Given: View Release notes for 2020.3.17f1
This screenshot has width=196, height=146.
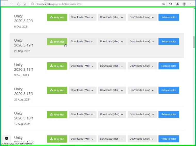Looking at the screenshot, I should [x=169, y=90].
